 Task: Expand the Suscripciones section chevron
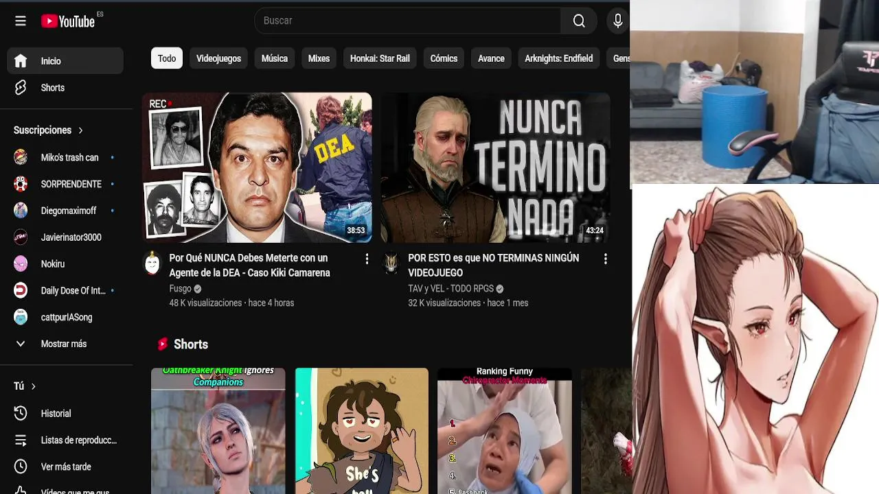[x=80, y=130]
